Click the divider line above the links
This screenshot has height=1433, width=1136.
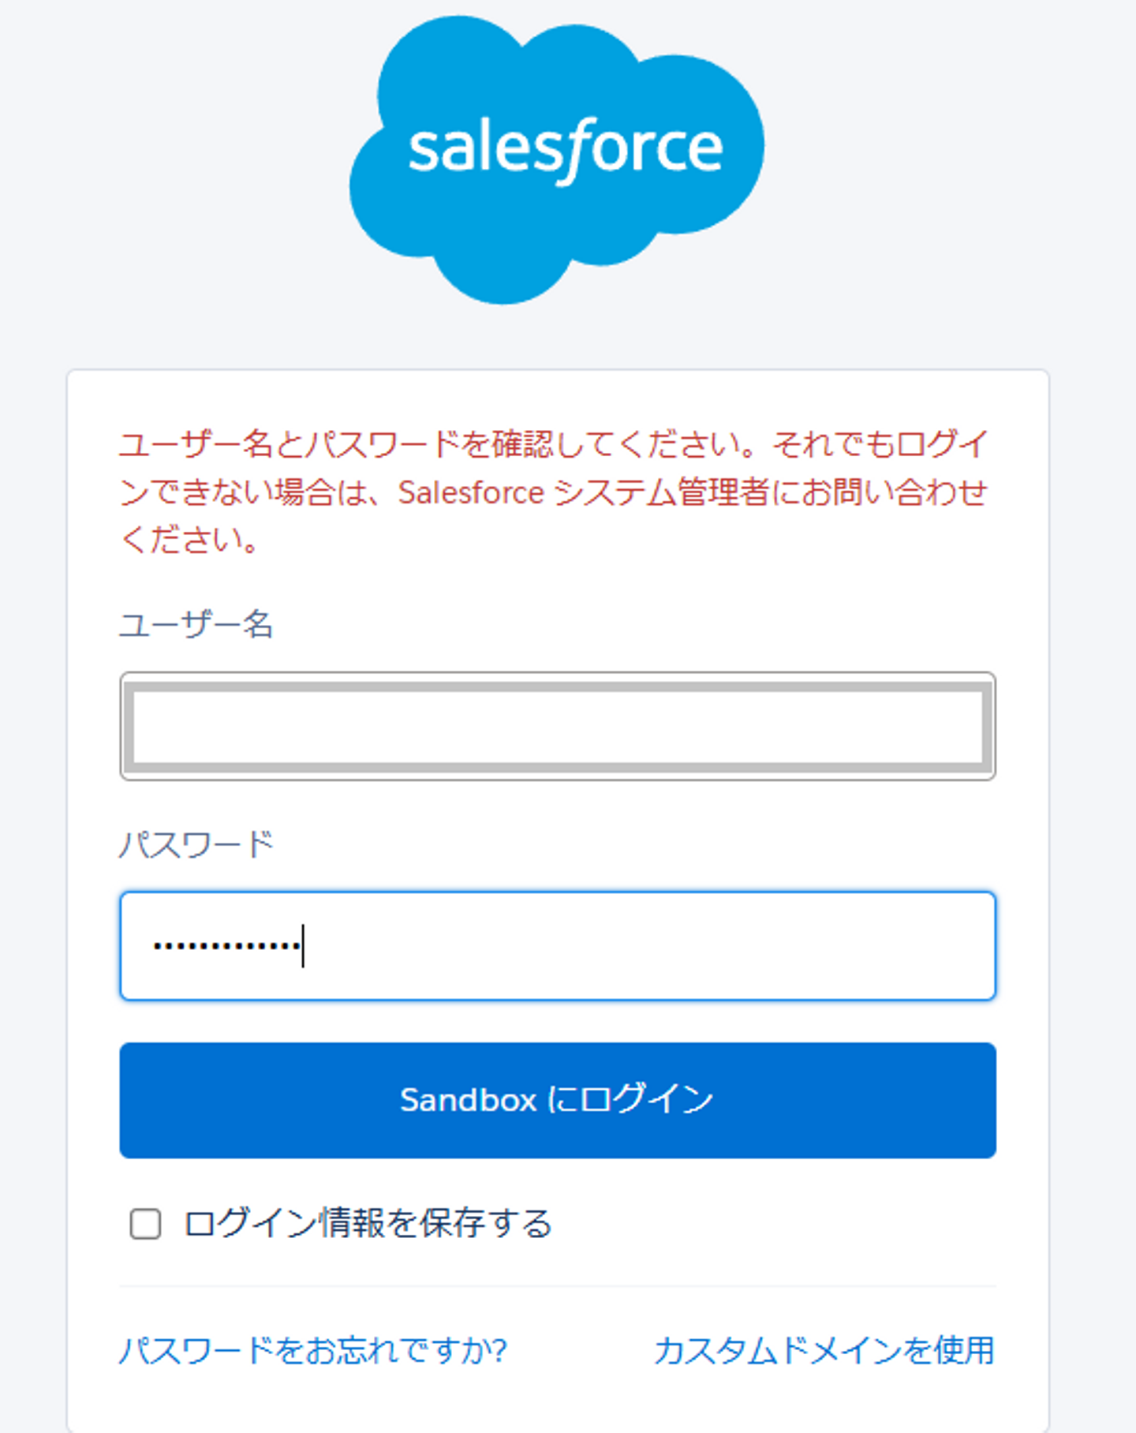point(557,1286)
